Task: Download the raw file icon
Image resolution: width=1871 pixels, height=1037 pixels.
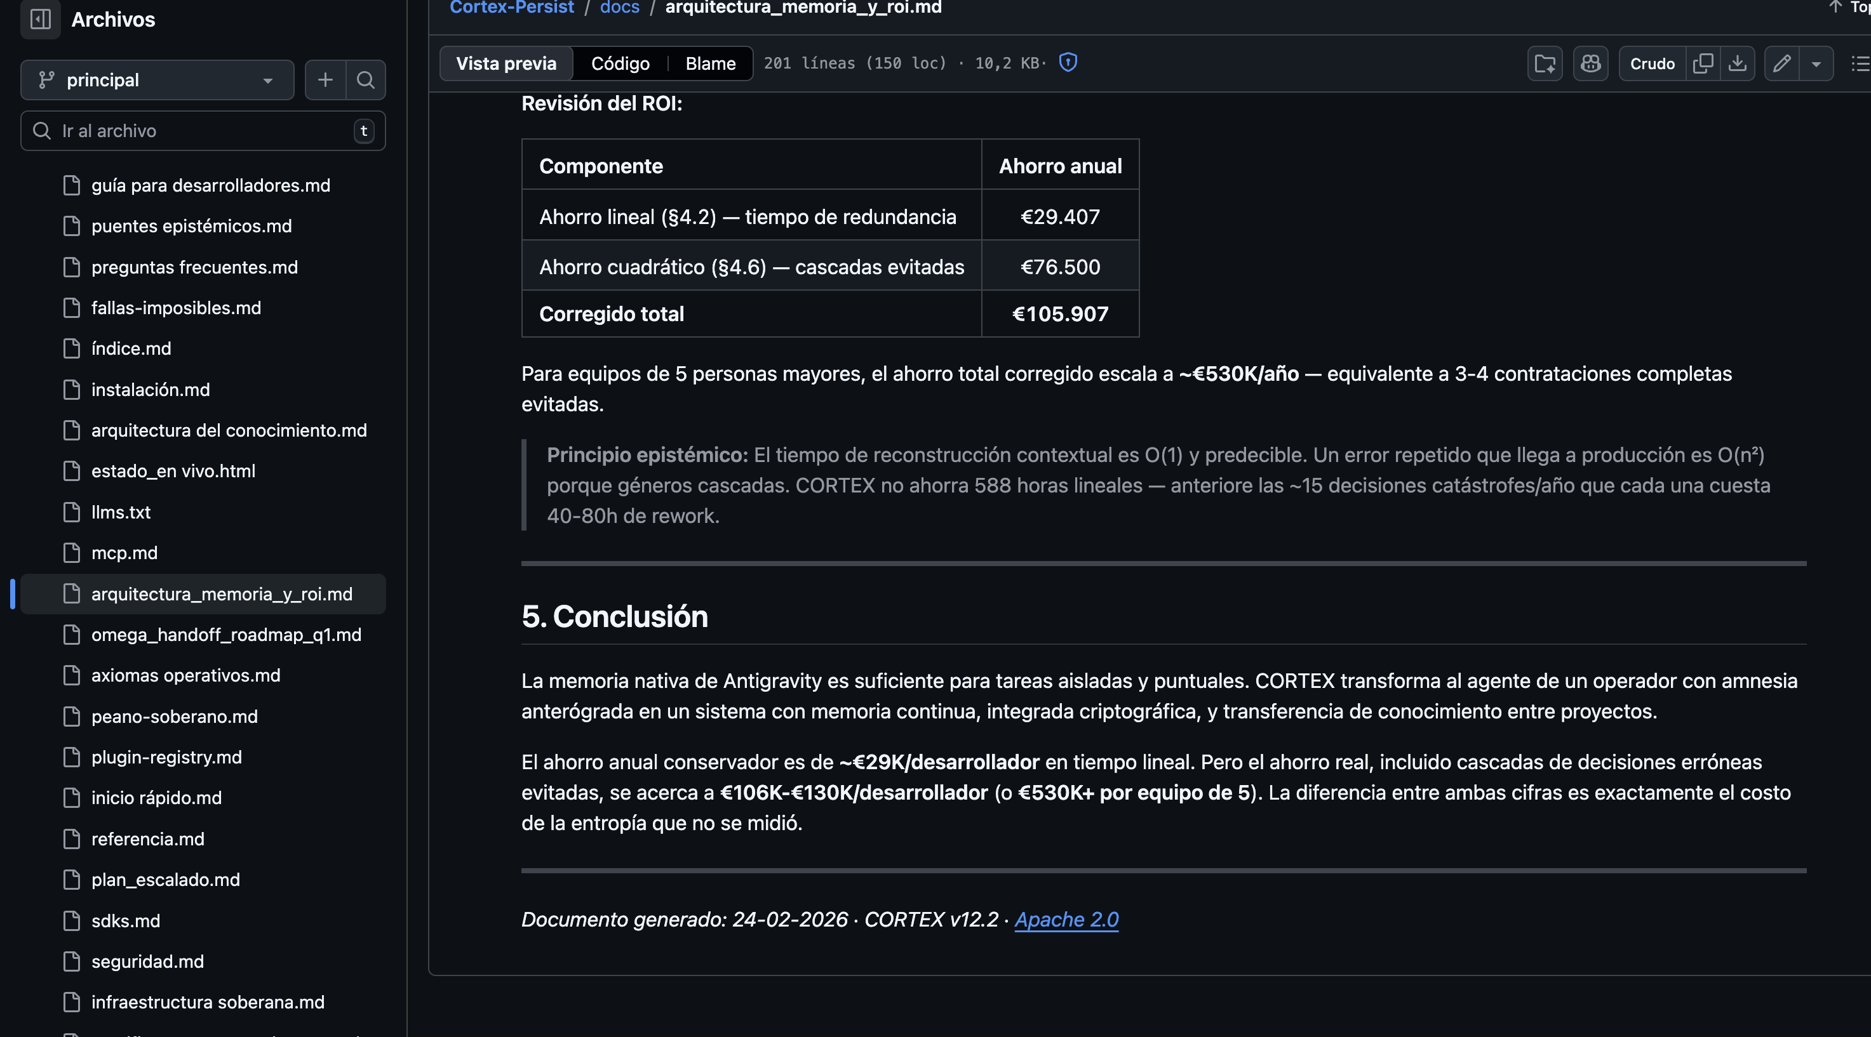Action: [1738, 64]
